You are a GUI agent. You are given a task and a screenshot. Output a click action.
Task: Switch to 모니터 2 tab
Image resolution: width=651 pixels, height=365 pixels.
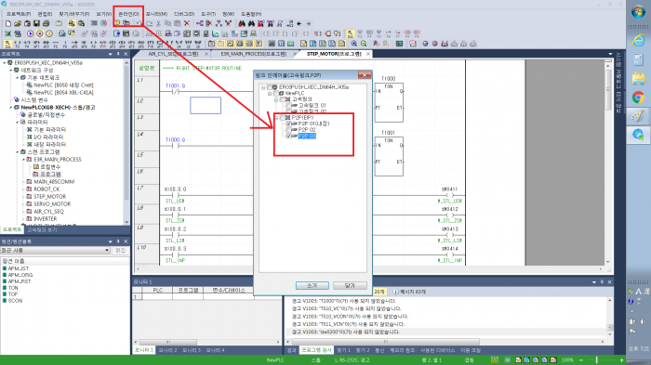click(x=167, y=350)
